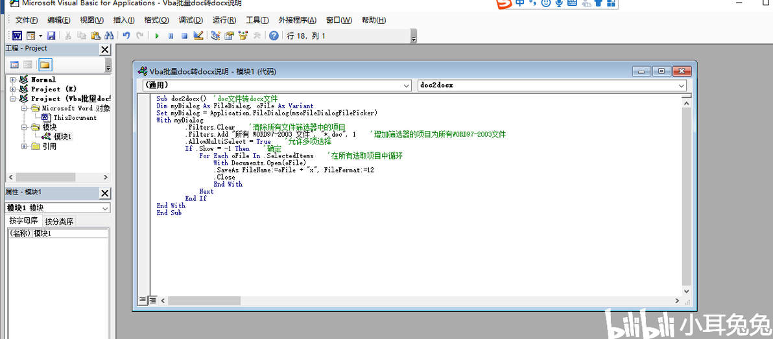Click the Break pause icon

point(171,36)
